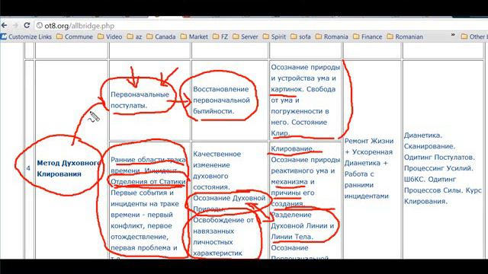Click the text "Отделения от Статики"
Screen dimensions: 488x274
[x=148, y=182]
